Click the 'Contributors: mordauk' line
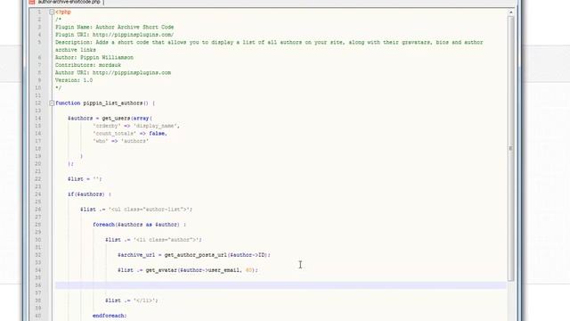Image resolution: width=570 pixels, height=321 pixels. click(88, 65)
